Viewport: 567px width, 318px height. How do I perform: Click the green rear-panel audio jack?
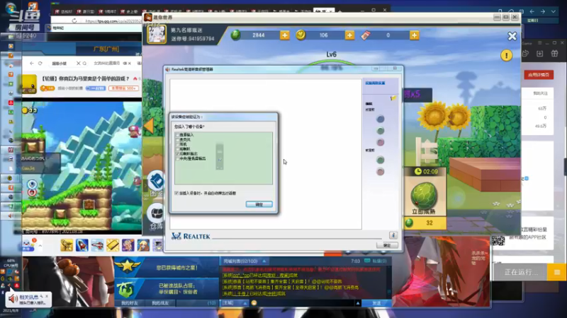380,131
